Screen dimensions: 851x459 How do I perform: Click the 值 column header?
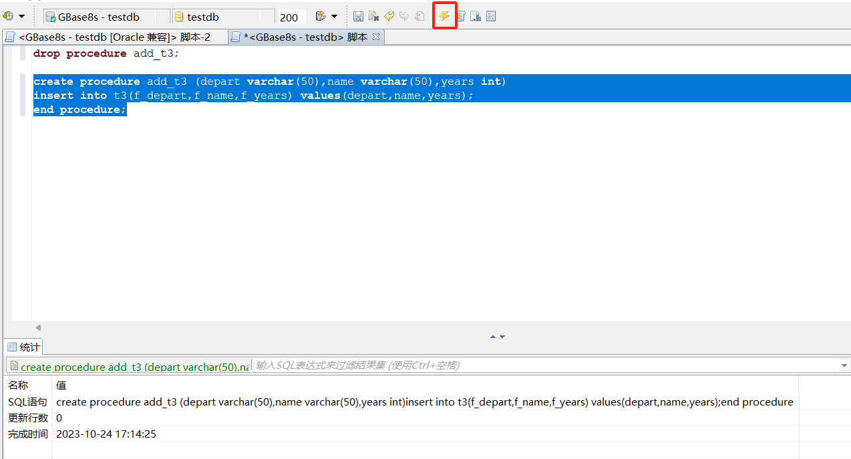(x=425, y=385)
